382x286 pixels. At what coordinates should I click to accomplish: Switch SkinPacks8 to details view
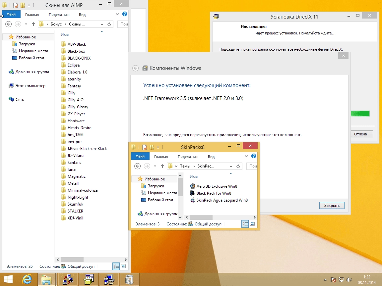(x=245, y=224)
